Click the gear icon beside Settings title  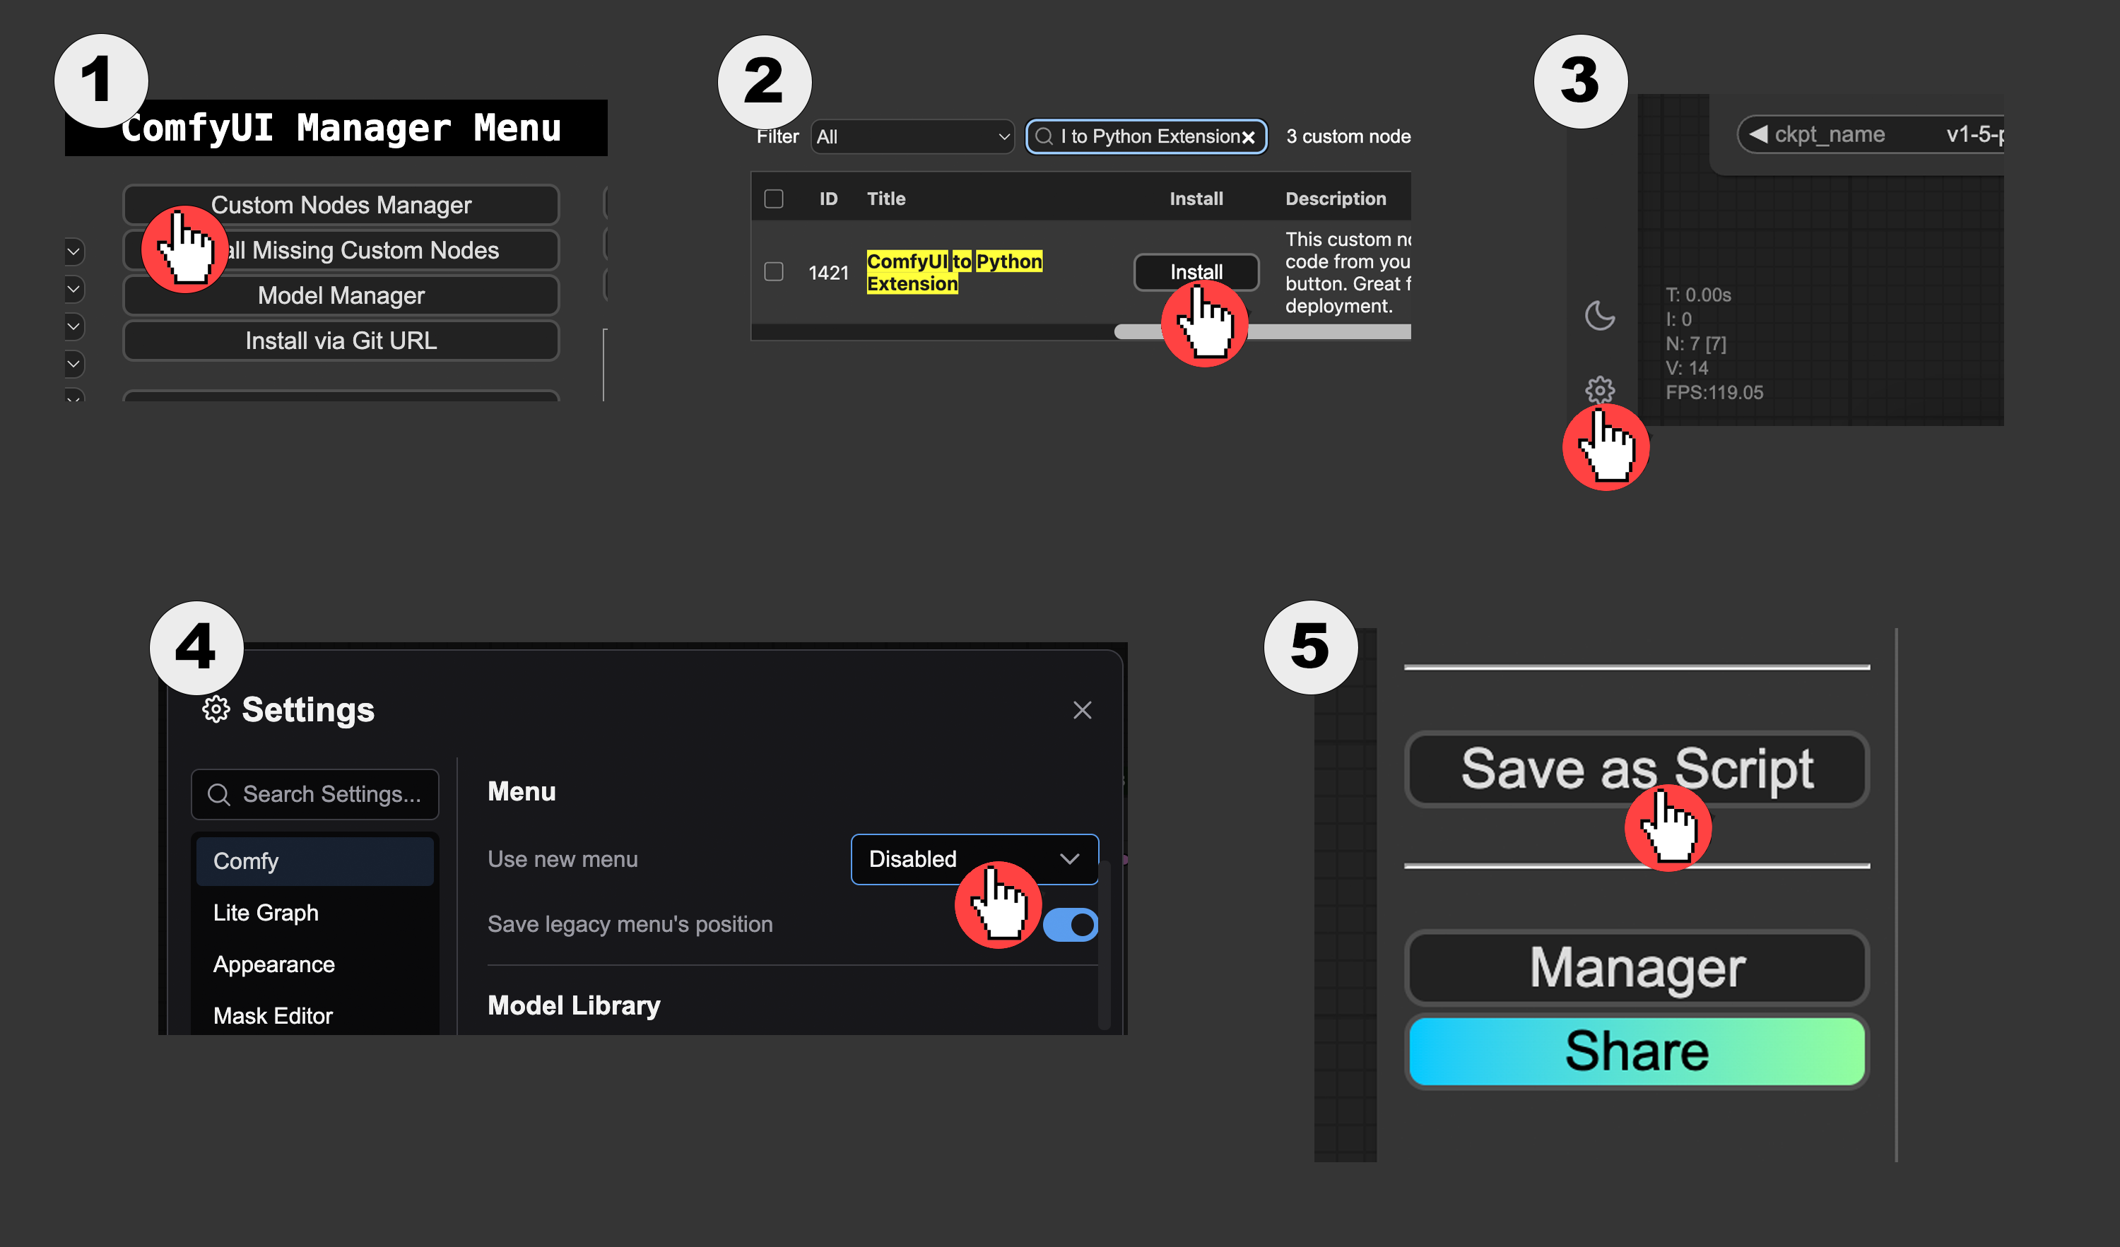pos(216,709)
